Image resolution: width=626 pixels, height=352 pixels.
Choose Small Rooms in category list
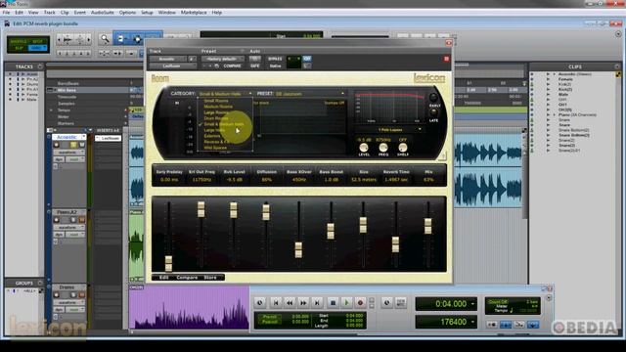[x=216, y=101]
